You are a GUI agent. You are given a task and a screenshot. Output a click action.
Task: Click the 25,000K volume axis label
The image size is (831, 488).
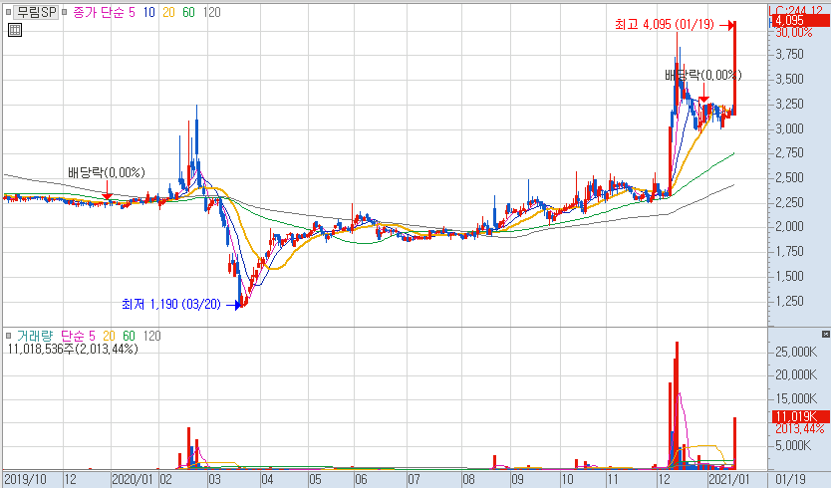coord(796,352)
